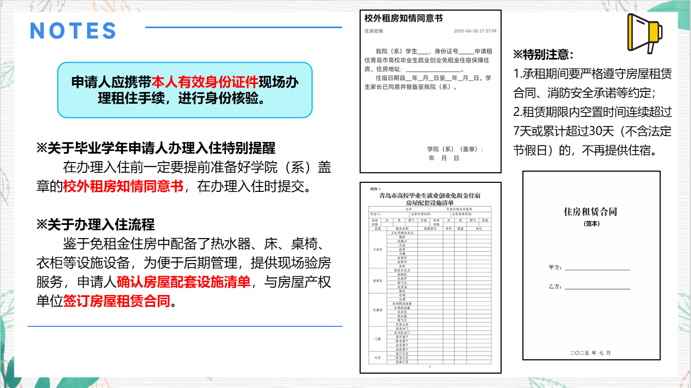The image size is (691, 388).
Task: Open the 校外租房知情同意书 document image
Action: pyautogui.click(x=430, y=91)
